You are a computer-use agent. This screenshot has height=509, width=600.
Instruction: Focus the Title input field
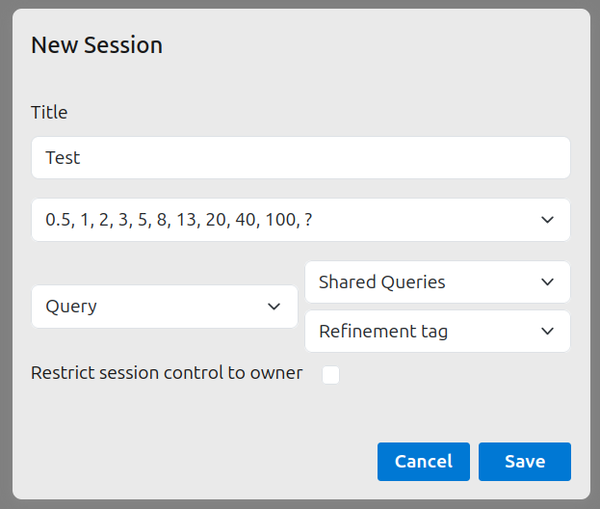tap(300, 157)
